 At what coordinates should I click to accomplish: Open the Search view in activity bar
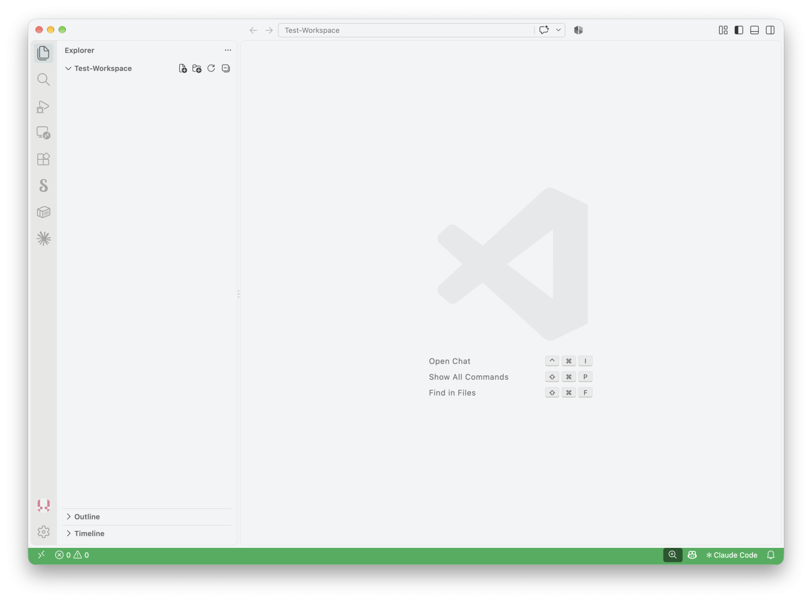click(x=43, y=80)
